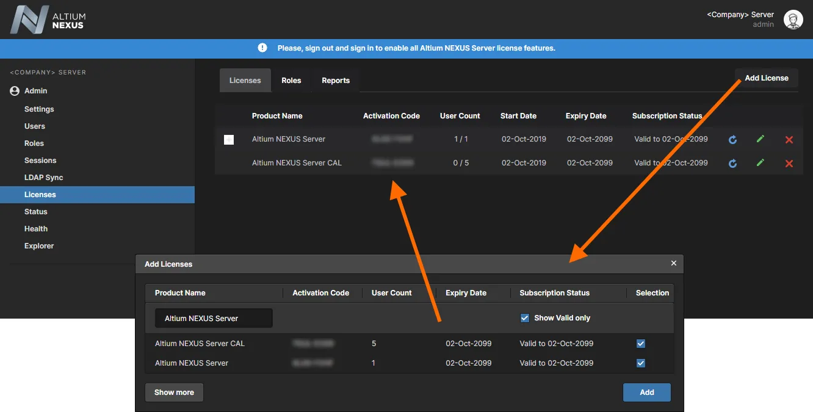Image resolution: width=813 pixels, height=412 pixels.
Task: Click the Admin person icon in sidebar
Action: click(15, 91)
